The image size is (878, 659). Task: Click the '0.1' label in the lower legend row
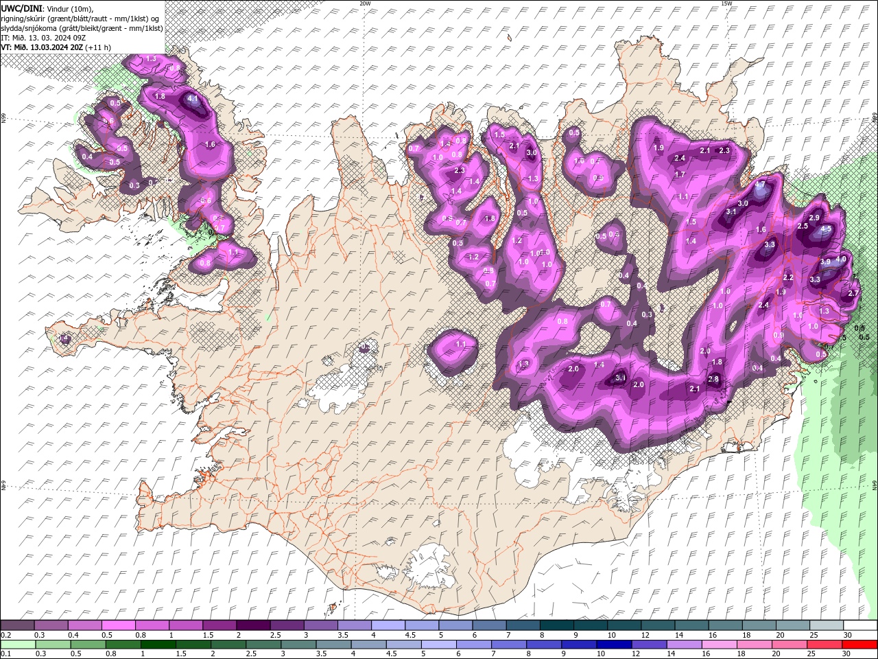click(x=5, y=654)
